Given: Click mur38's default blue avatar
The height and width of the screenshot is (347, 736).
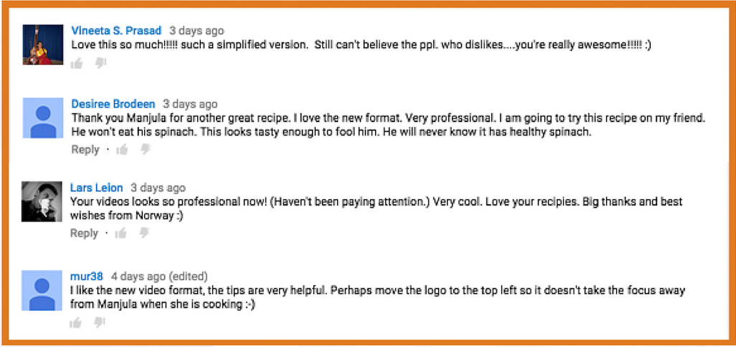Looking at the screenshot, I should (x=42, y=290).
